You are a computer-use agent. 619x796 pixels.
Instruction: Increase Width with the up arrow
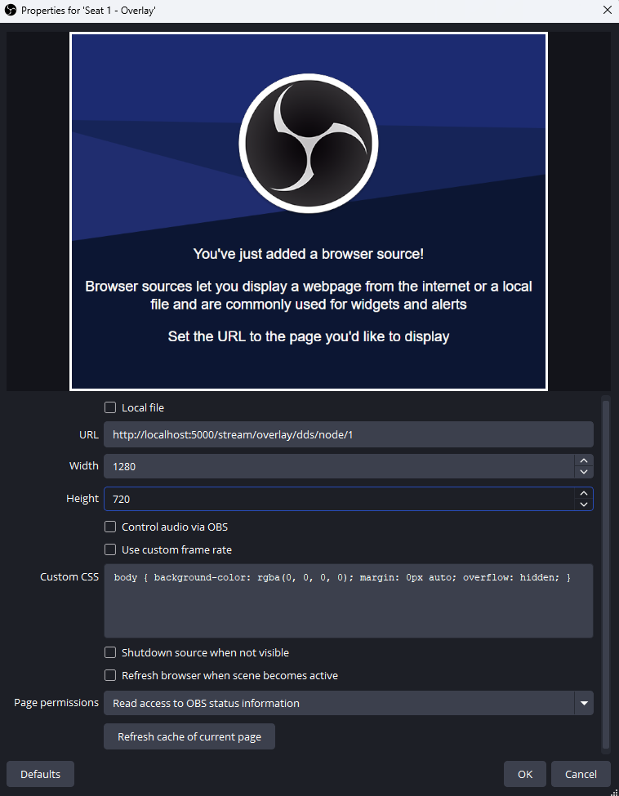[584, 460]
